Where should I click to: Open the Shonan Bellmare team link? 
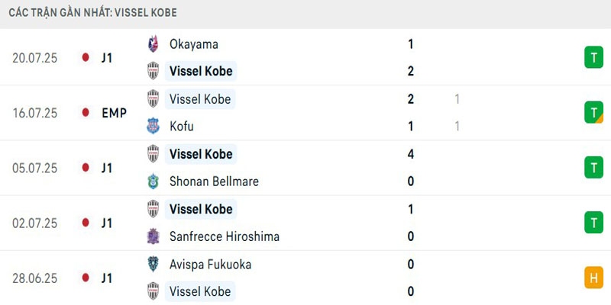(x=214, y=181)
